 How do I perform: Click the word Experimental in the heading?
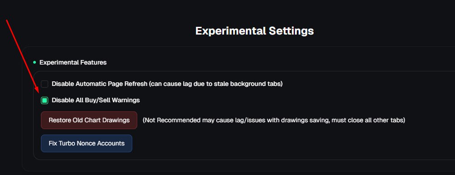[231, 31]
